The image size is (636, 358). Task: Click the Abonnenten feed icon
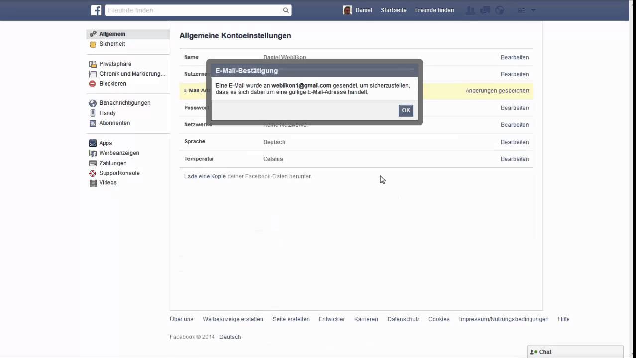[x=93, y=123]
